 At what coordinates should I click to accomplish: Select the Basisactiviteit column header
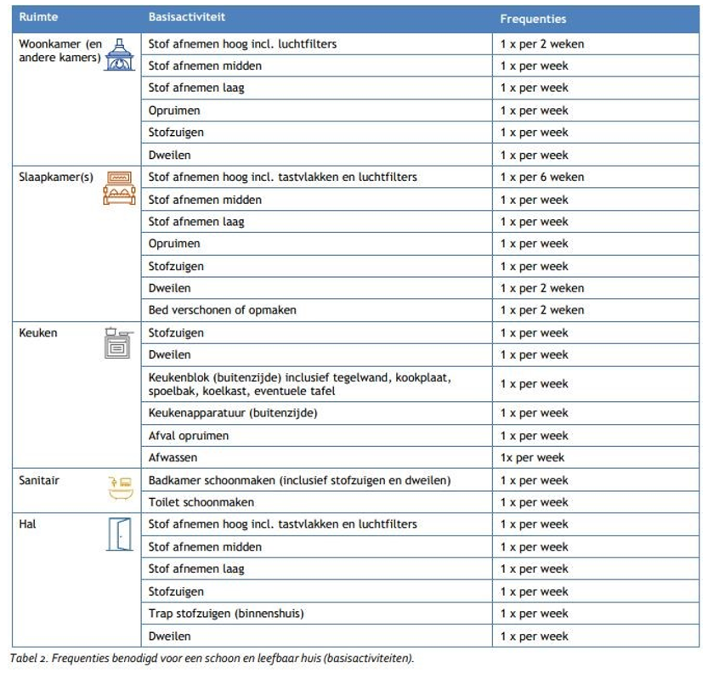[x=187, y=17]
